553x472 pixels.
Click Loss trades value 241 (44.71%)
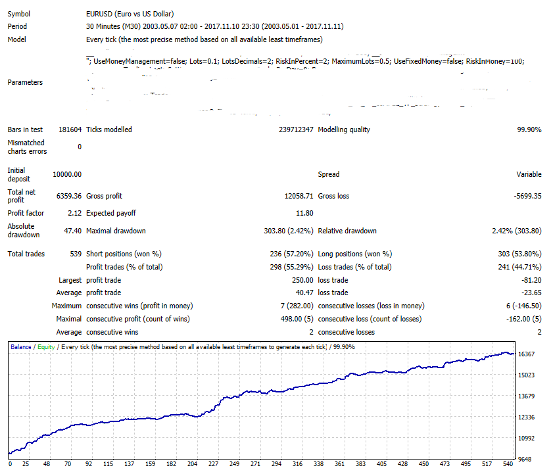pos(519,267)
